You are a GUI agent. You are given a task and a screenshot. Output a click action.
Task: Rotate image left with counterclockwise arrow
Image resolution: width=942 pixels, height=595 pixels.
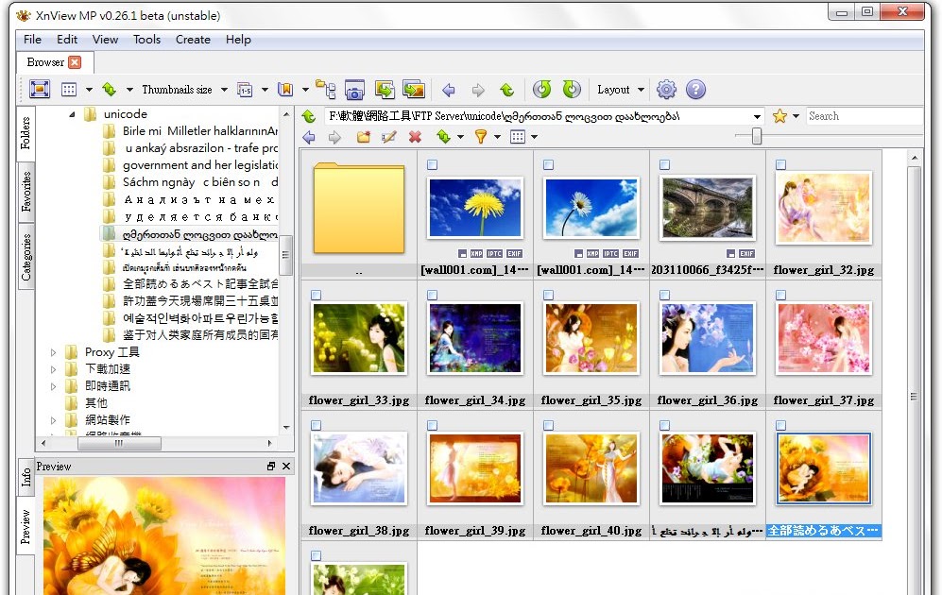[540, 89]
